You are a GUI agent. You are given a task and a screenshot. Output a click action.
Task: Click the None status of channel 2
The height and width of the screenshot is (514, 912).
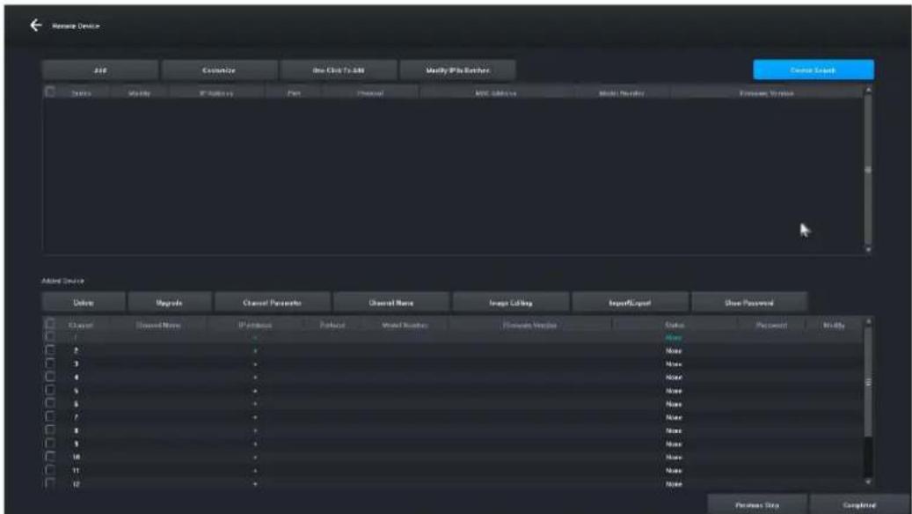(x=674, y=351)
